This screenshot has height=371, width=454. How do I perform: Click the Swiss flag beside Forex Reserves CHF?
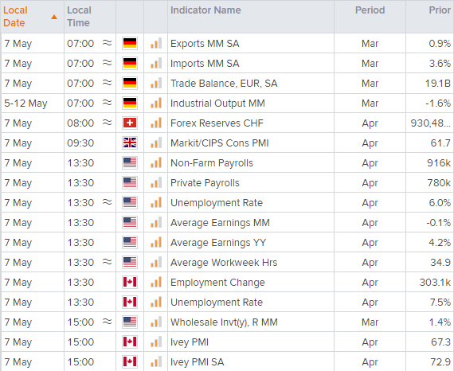[x=130, y=123]
